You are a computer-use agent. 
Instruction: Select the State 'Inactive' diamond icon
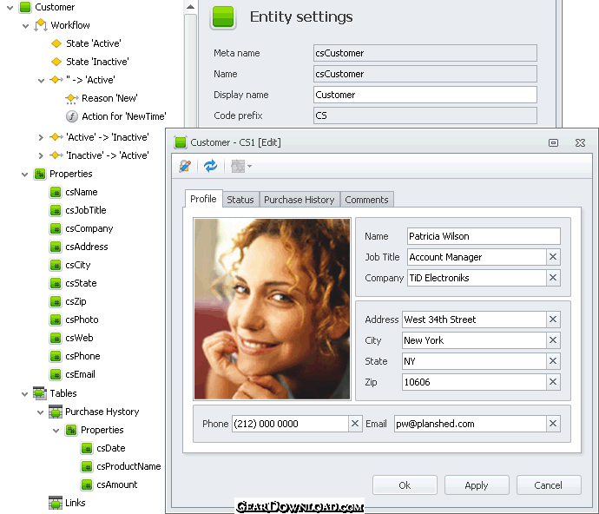point(56,62)
